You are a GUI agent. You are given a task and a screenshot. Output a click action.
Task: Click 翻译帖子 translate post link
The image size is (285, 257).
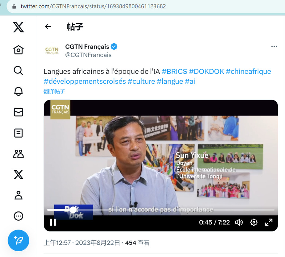(54, 91)
